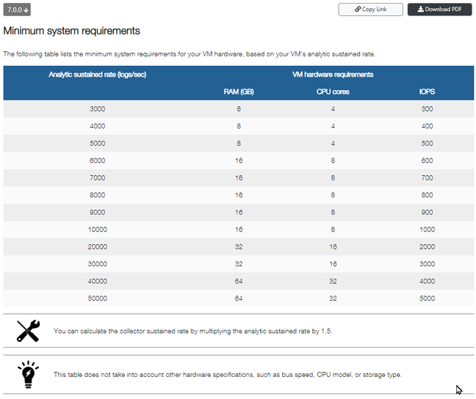Click the Download PDF button

[439, 10]
